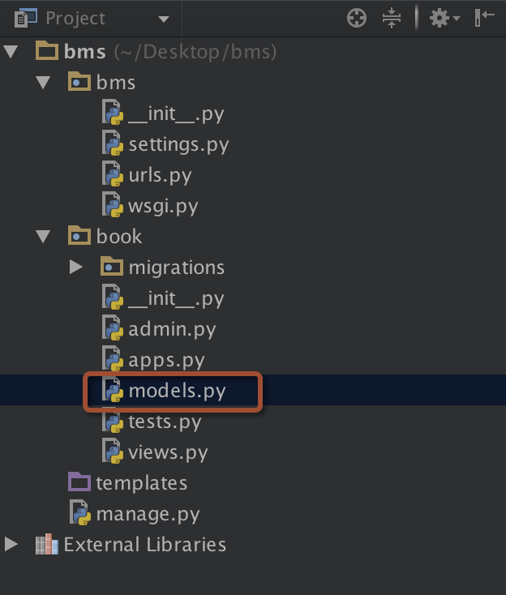Click the Project view icon

[25, 18]
